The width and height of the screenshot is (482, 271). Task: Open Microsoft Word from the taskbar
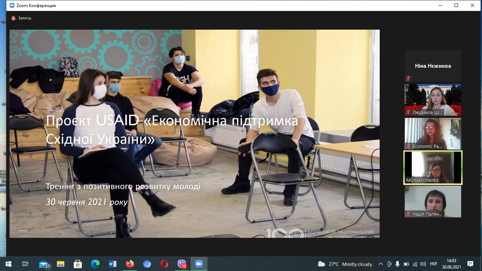[113, 264]
